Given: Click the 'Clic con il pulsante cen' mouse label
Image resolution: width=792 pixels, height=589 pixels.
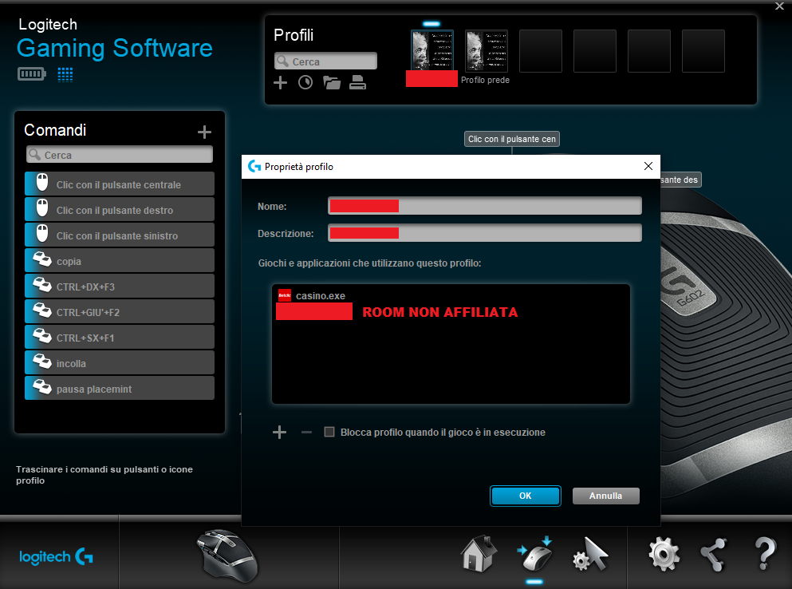Looking at the screenshot, I should coord(512,139).
